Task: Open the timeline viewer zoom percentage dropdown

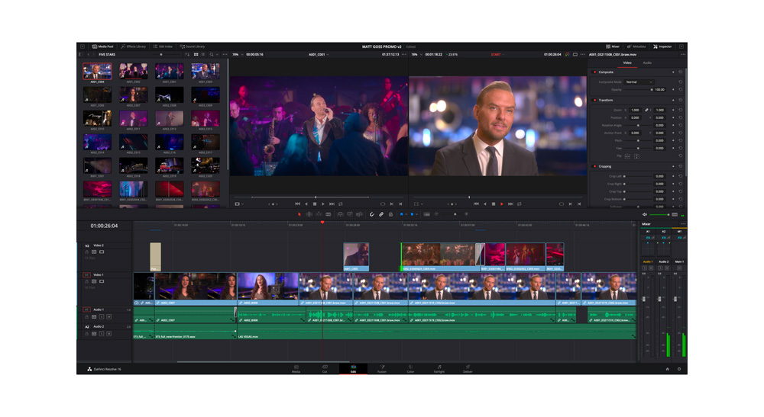Action: 416,55
